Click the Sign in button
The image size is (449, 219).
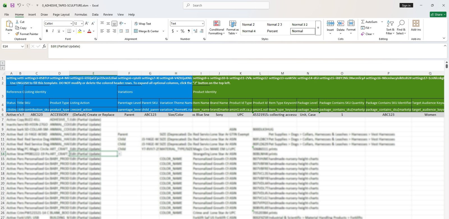[x=406, y=5]
